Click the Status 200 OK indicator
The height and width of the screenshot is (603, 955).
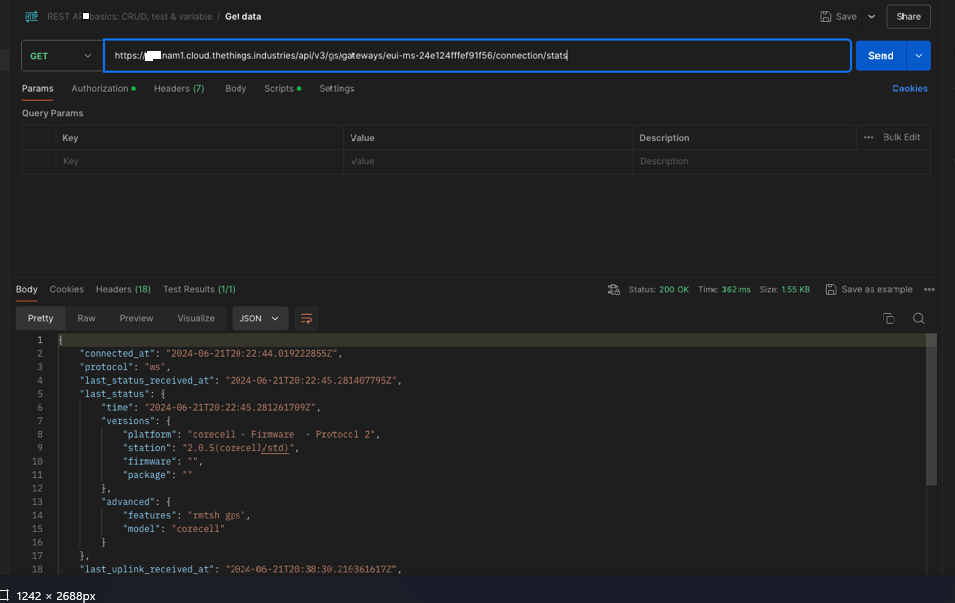(659, 289)
